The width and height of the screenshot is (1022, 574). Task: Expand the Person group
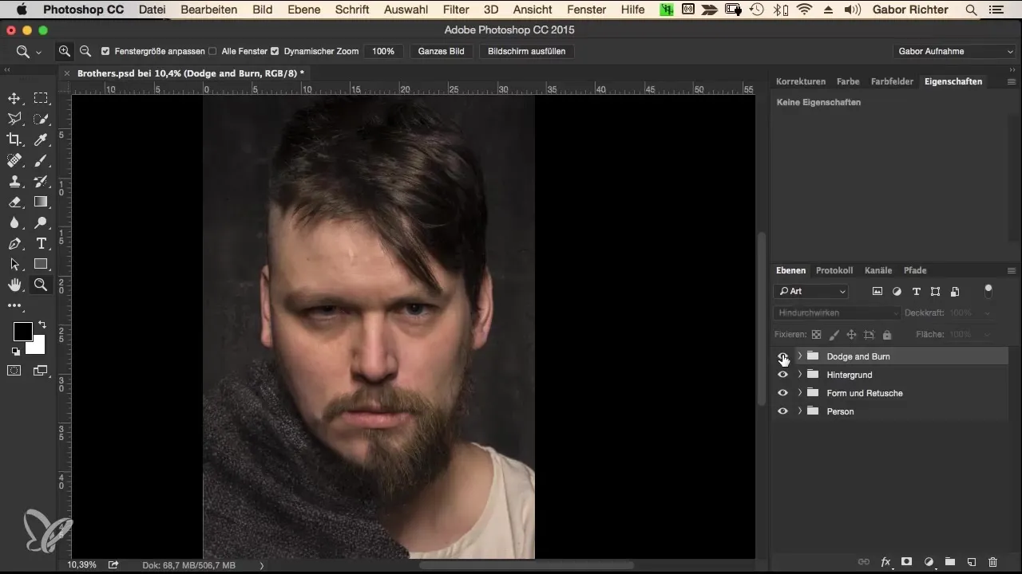[799, 411]
